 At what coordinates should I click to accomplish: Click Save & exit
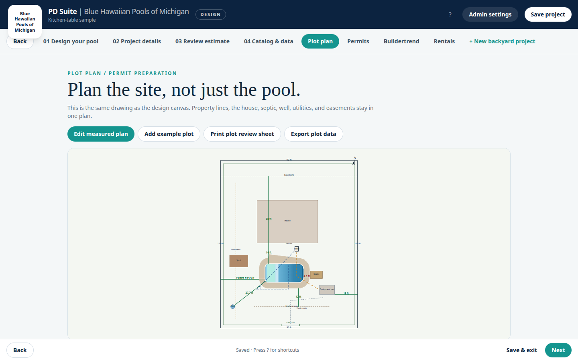tap(521, 350)
